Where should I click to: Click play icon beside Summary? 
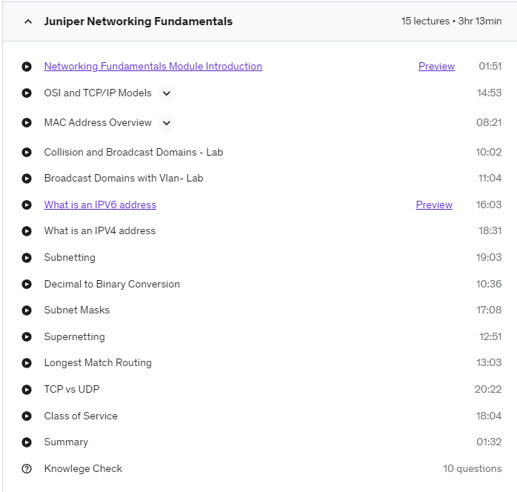click(27, 442)
